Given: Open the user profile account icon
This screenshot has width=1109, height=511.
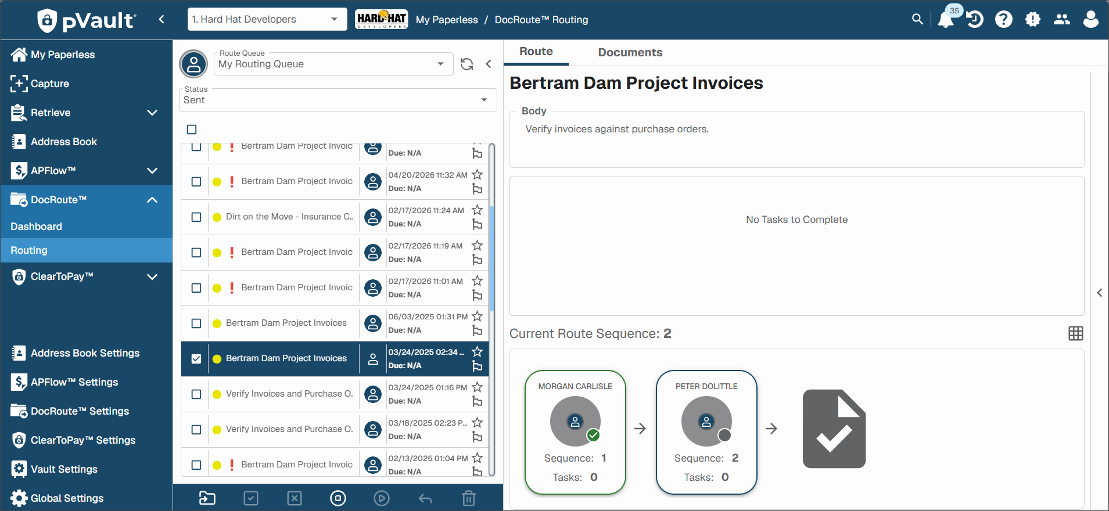Looking at the screenshot, I should (x=1091, y=20).
